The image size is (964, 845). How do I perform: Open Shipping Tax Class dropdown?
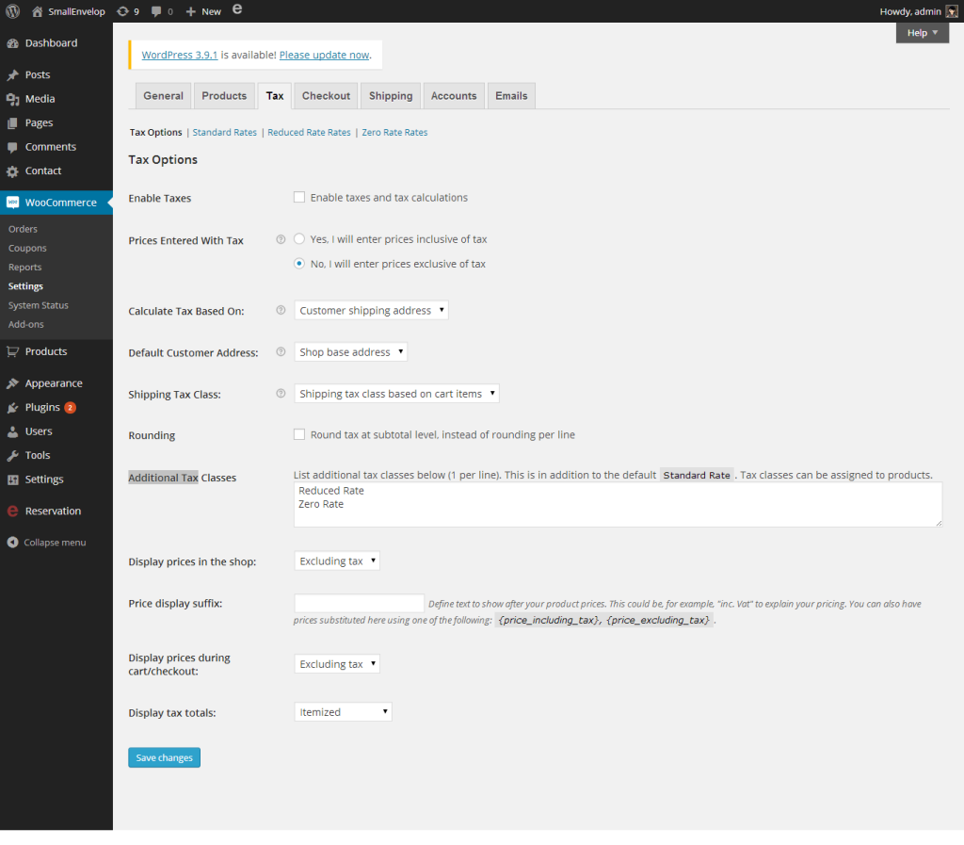tap(396, 394)
